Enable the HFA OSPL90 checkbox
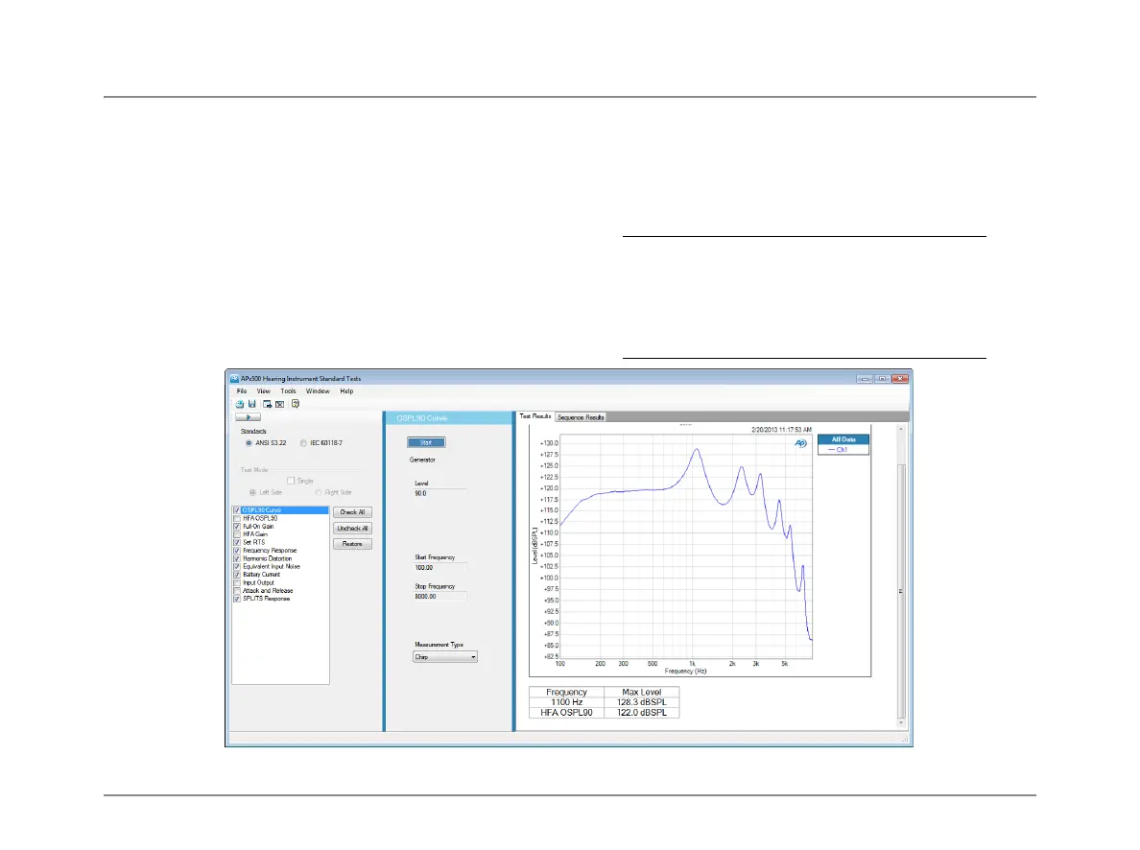The width and height of the screenshot is (1140, 850). (237, 518)
